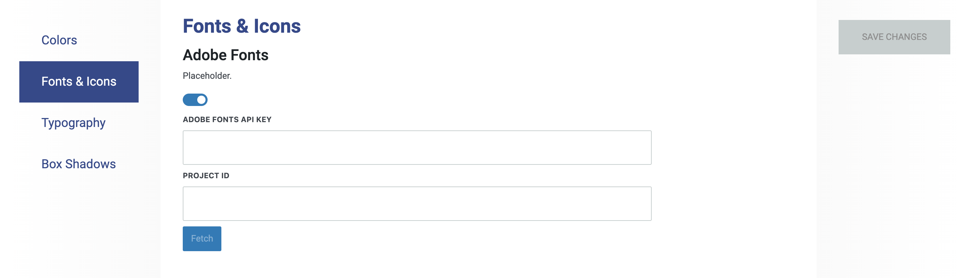Click the Fonts & Icons page heading

tap(242, 26)
